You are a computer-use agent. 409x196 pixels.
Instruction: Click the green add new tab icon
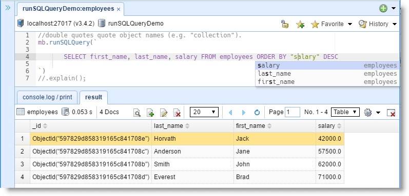tap(383, 8)
